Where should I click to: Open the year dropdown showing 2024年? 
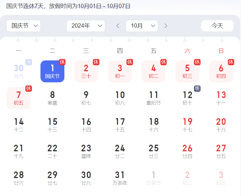pos(85,26)
